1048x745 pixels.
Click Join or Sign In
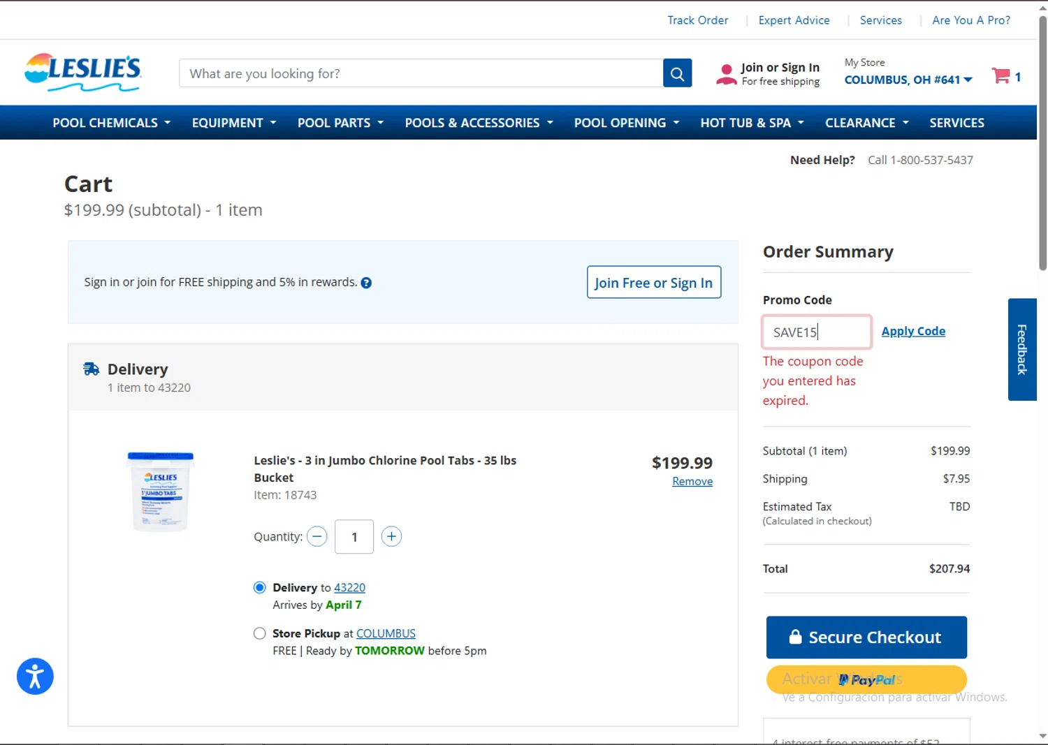click(x=780, y=68)
